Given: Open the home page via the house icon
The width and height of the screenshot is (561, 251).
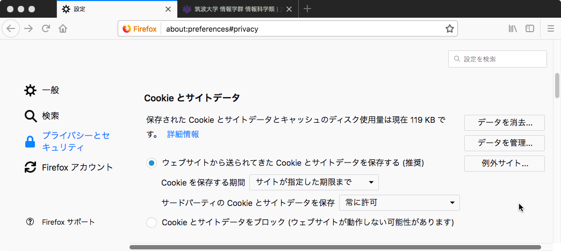Looking at the screenshot, I should pyautogui.click(x=63, y=29).
